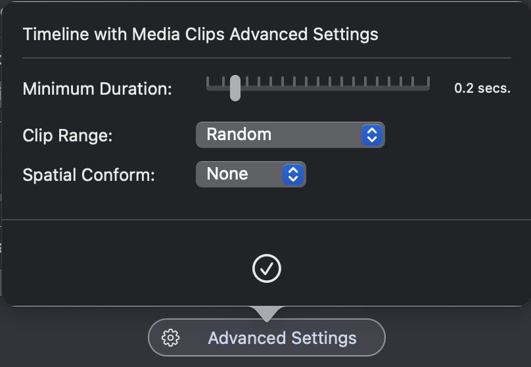Image resolution: width=531 pixels, height=367 pixels.
Task: Click the Advanced Settings button
Action: point(267,337)
